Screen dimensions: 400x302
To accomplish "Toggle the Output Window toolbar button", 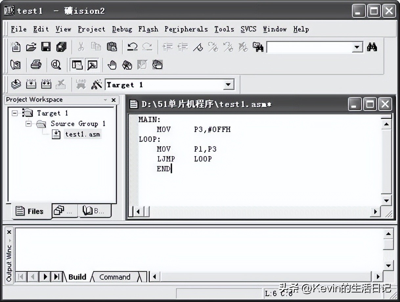I will 92,65.
